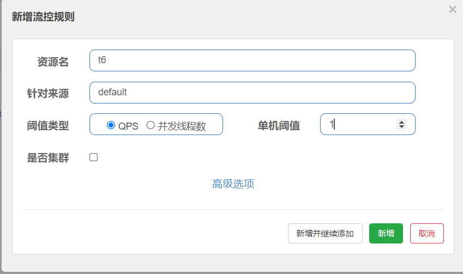Enable the 是否集群 checkbox
This screenshot has width=463, height=274.
(x=93, y=157)
